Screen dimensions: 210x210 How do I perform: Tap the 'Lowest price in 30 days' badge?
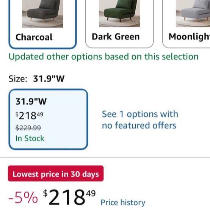click(56, 174)
